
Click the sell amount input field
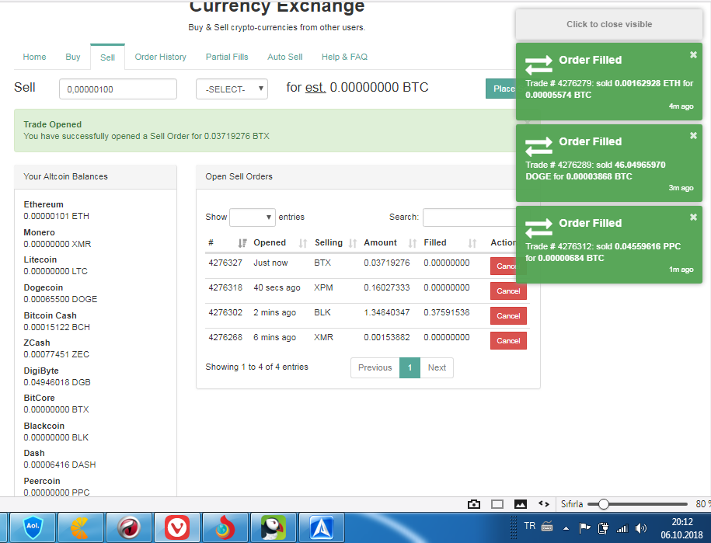118,89
